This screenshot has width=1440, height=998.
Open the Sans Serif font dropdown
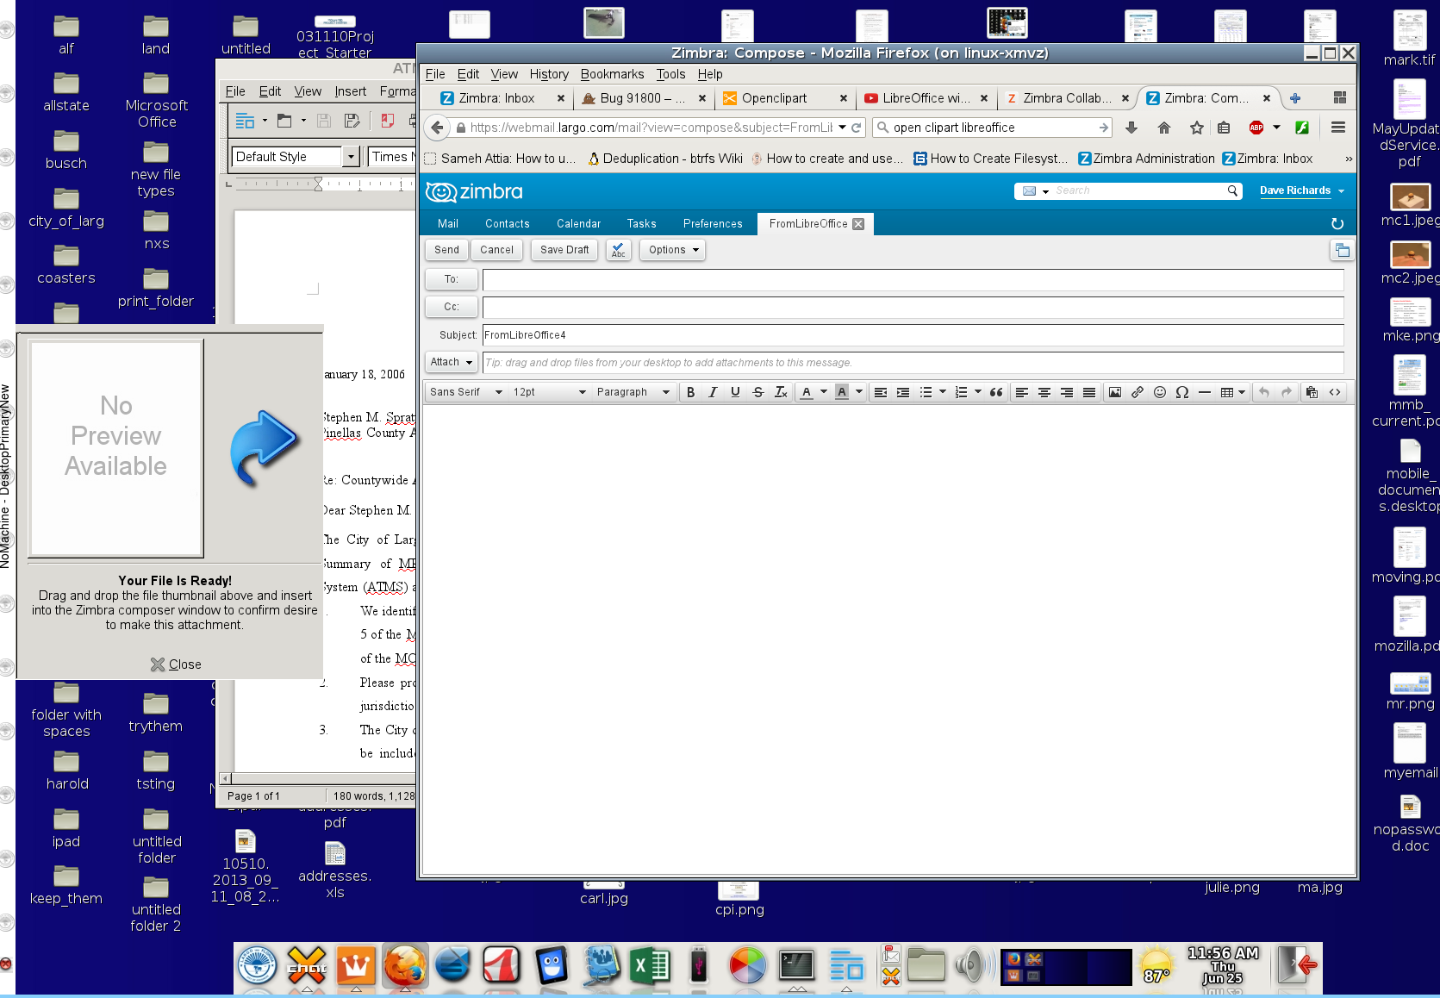pos(465,392)
